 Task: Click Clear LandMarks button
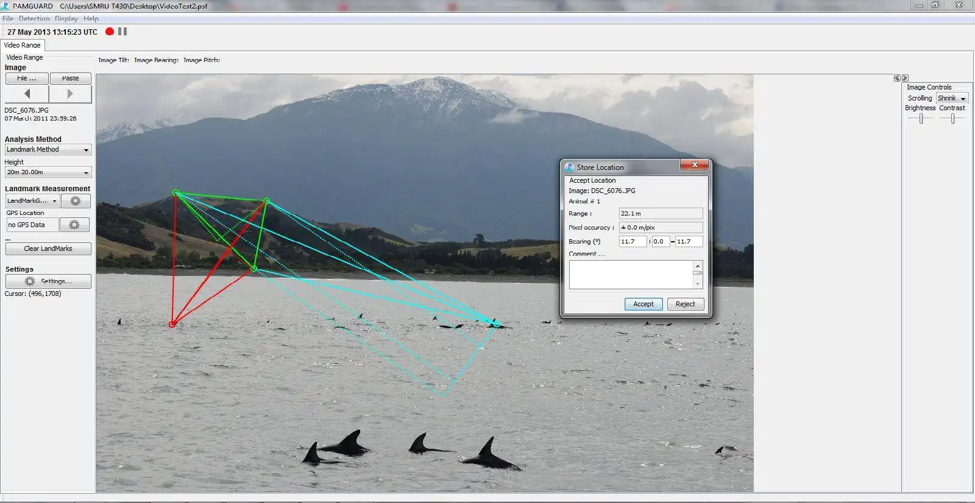(48, 248)
